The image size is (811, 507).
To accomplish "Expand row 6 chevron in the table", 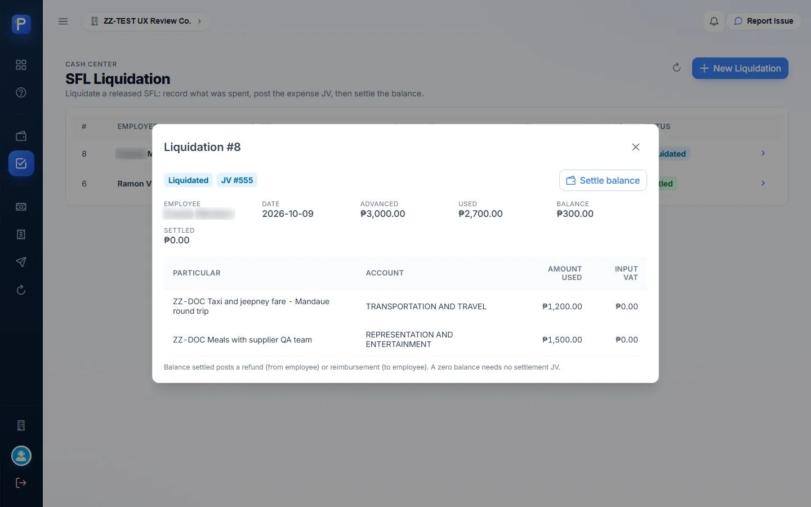I will click(763, 183).
